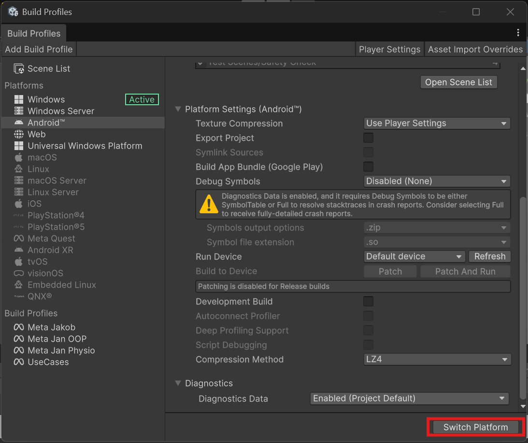This screenshot has height=443, width=528.
Task: Refresh the run device list
Action: pyautogui.click(x=490, y=257)
